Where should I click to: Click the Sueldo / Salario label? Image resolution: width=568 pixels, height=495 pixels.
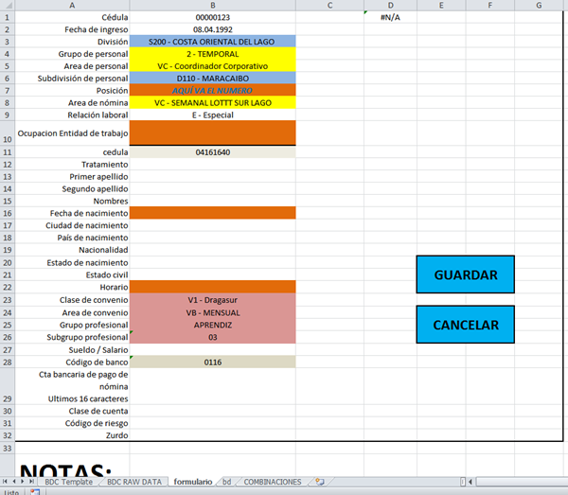98,350
